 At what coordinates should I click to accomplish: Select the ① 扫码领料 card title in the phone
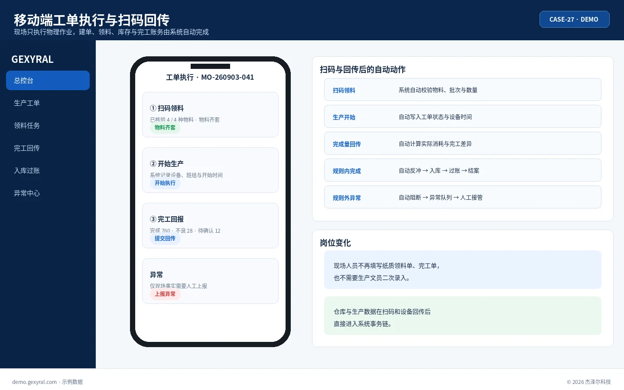pyautogui.click(x=167, y=108)
